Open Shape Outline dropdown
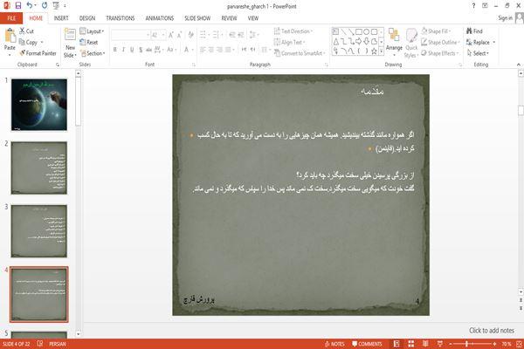This screenshot has height=349, width=524. point(440,42)
